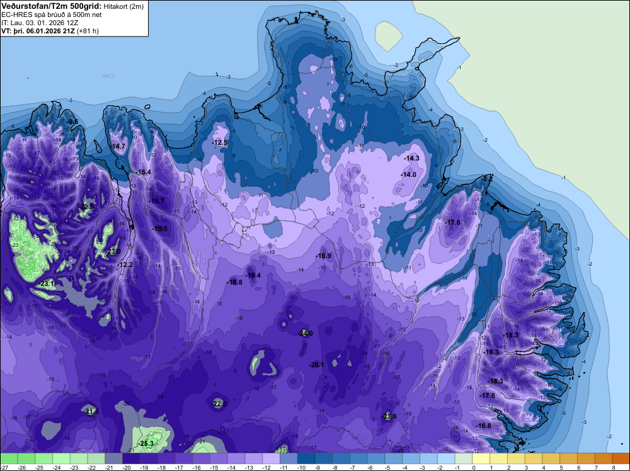Select the -19.7 temperature label

(x=157, y=201)
